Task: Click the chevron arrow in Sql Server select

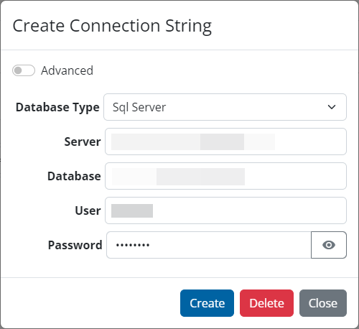Action: (332, 107)
